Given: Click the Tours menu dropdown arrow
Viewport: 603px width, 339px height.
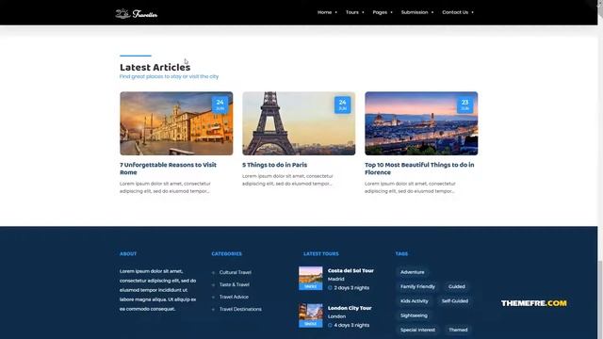Looking at the screenshot, I should [x=363, y=12].
